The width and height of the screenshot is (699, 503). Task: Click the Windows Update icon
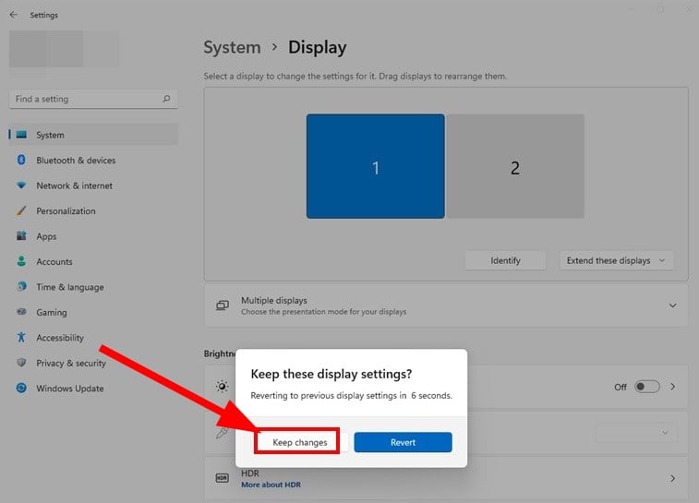21,388
